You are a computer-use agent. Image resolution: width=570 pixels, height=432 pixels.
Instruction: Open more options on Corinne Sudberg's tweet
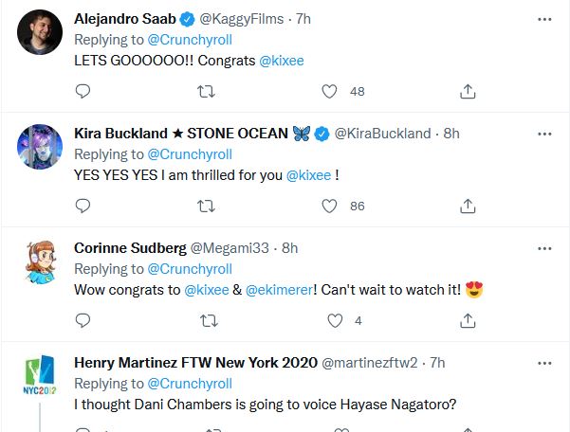pyautogui.click(x=544, y=248)
